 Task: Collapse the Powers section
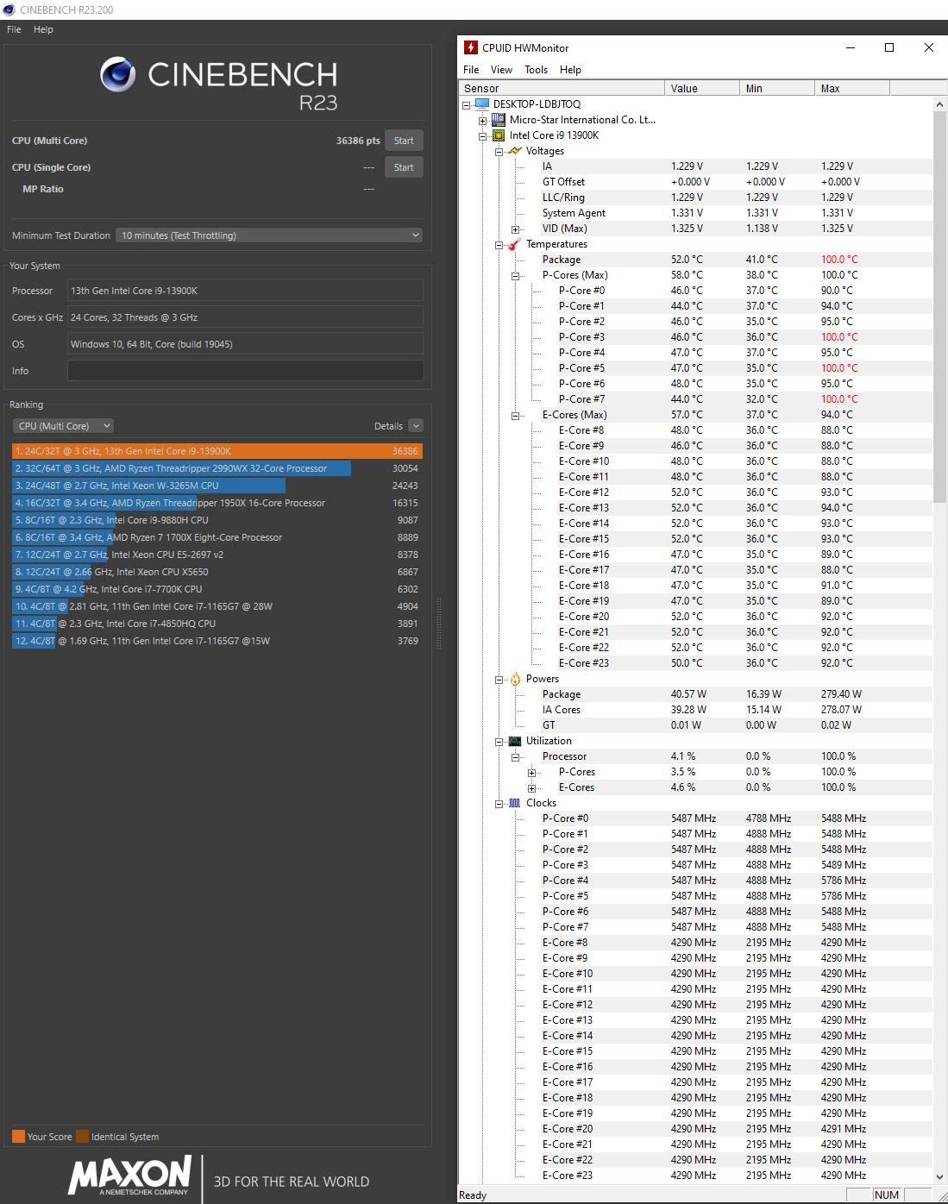499,680
